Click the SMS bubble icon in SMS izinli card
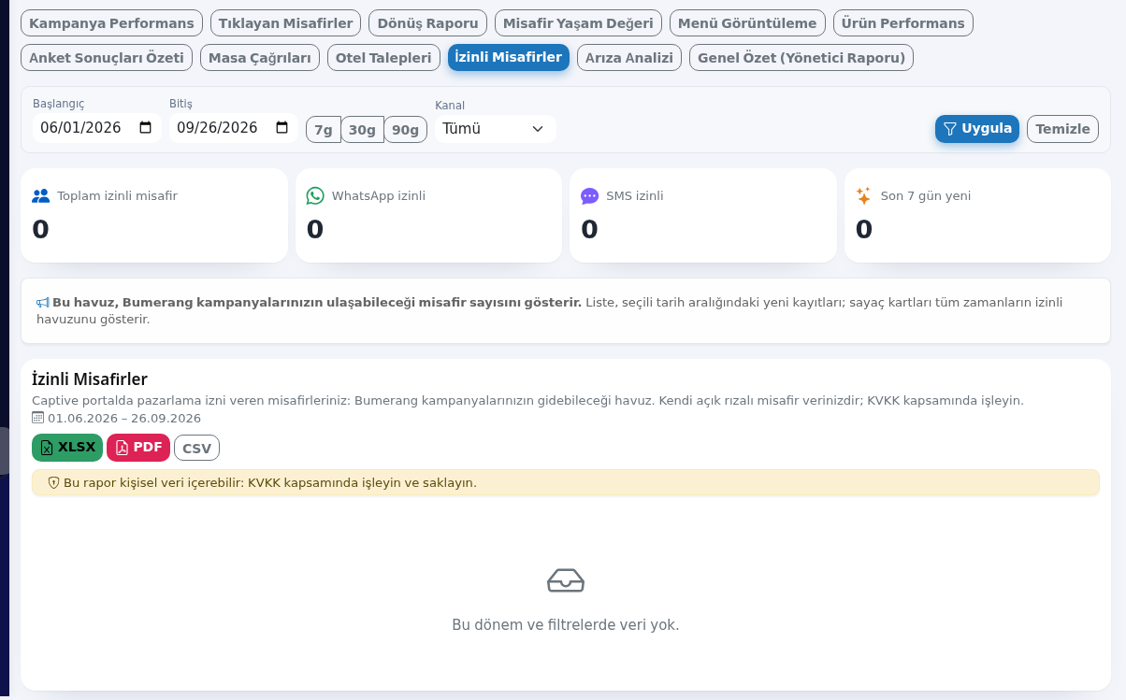Screen dimensions: 1126x700 click(589, 195)
